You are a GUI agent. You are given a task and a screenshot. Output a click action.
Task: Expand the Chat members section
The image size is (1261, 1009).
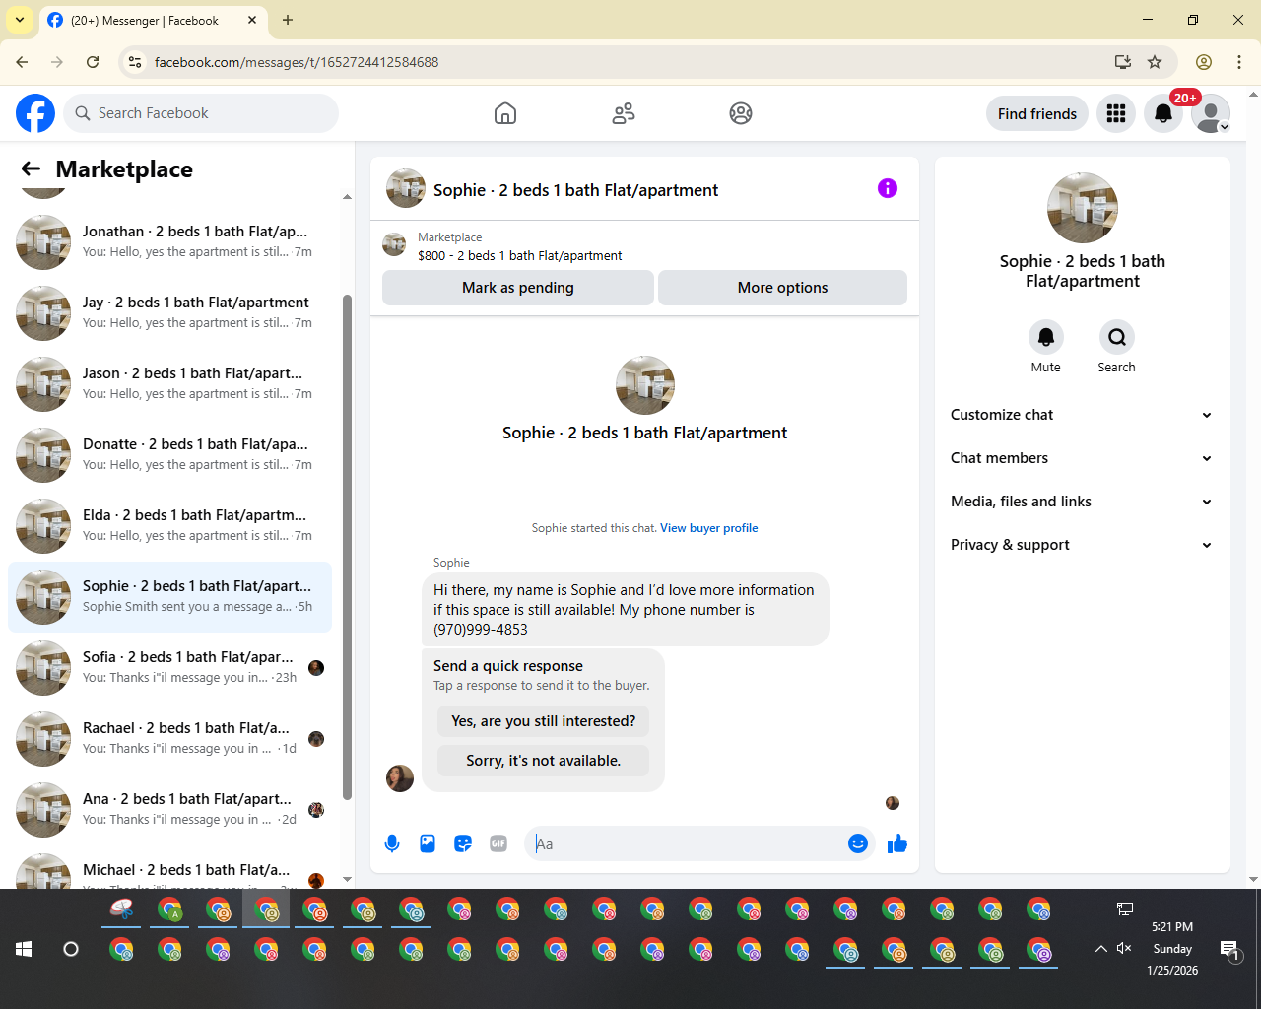tap(1082, 458)
